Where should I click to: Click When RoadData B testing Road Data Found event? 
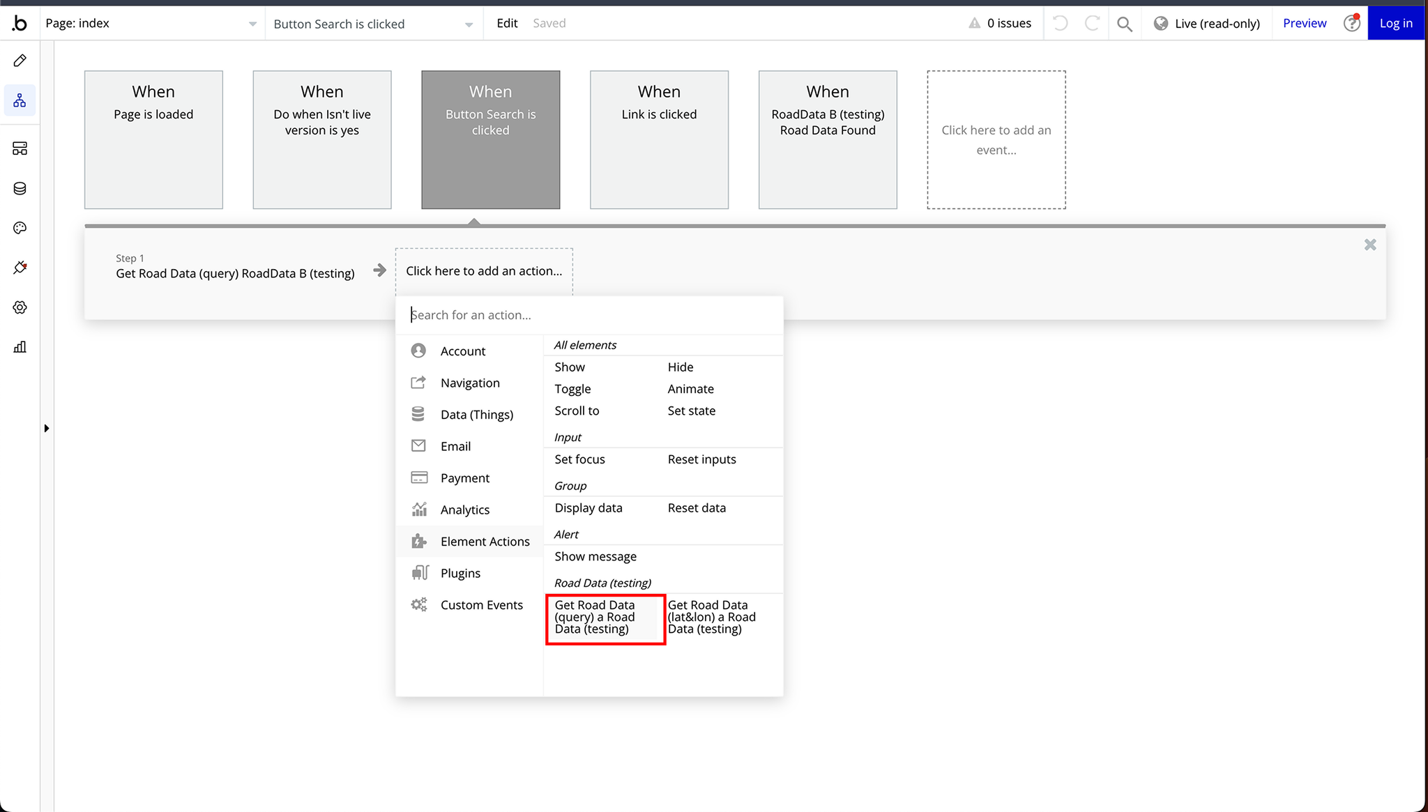pyautogui.click(x=827, y=139)
